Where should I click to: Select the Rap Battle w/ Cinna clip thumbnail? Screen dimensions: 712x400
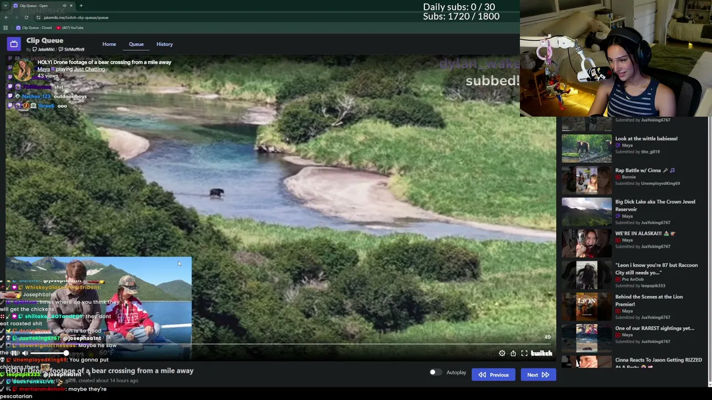click(586, 180)
